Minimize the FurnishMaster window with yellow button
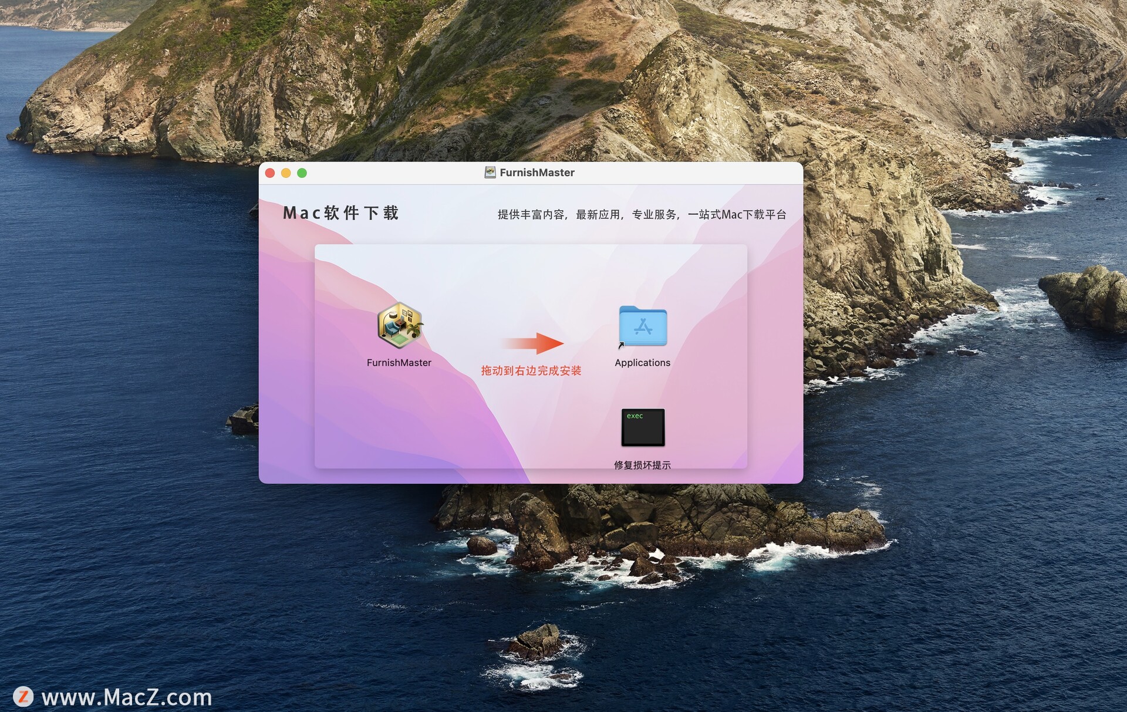The width and height of the screenshot is (1127, 712). [x=286, y=173]
